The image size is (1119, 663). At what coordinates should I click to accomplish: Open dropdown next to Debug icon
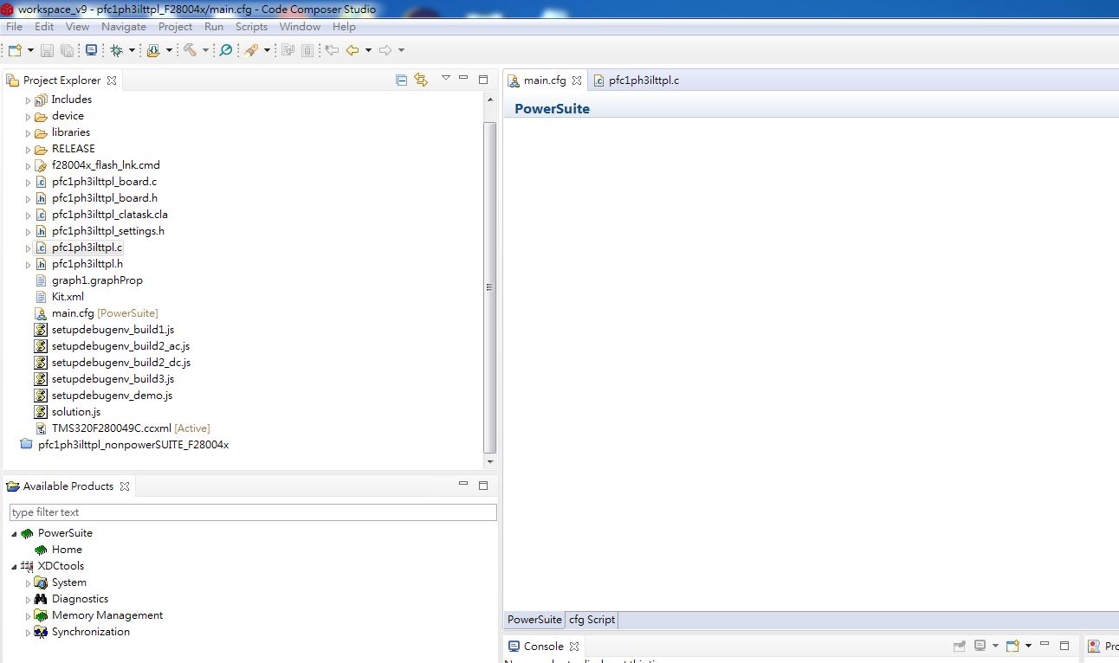point(132,50)
